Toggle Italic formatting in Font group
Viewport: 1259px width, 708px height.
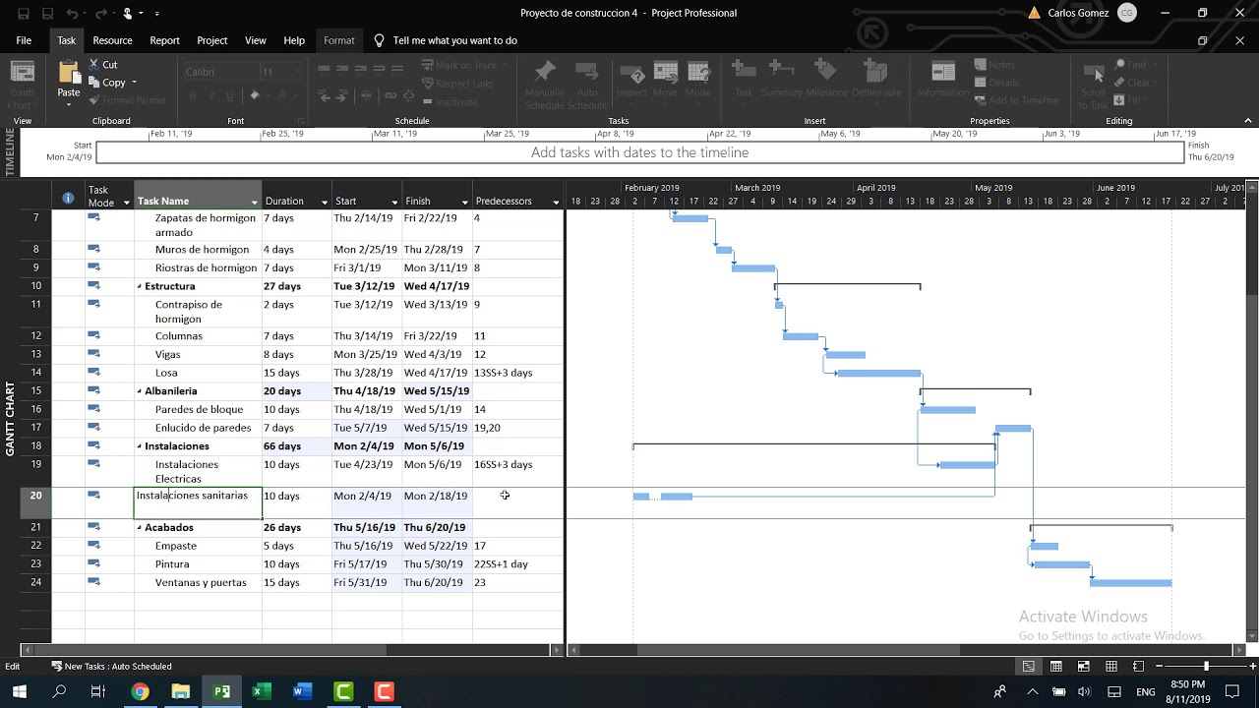[x=211, y=95]
